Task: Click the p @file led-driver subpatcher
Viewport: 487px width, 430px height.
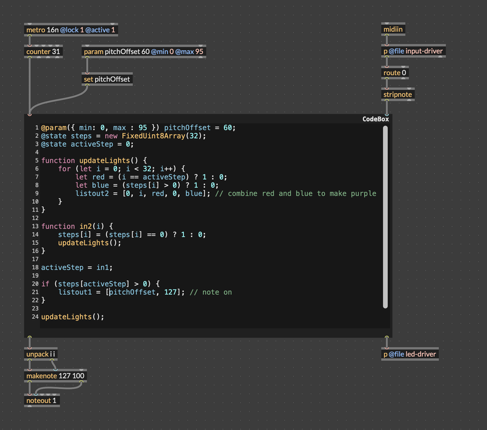Action: [x=409, y=354]
